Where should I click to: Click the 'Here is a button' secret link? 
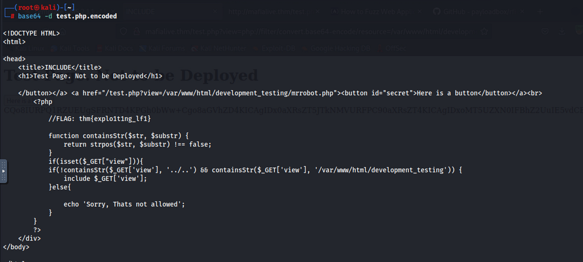click(x=19, y=101)
